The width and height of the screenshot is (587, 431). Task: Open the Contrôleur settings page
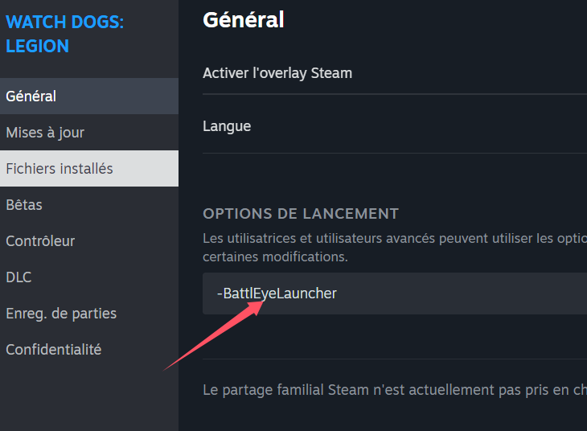click(x=89, y=240)
